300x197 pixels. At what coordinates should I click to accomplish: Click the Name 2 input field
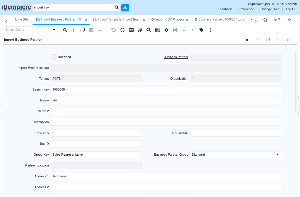[166, 111]
